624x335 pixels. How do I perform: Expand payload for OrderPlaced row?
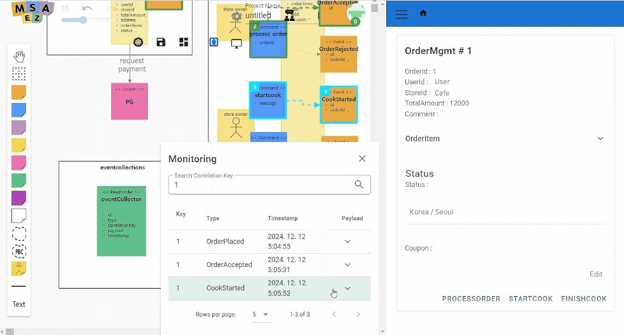pyautogui.click(x=348, y=242)
